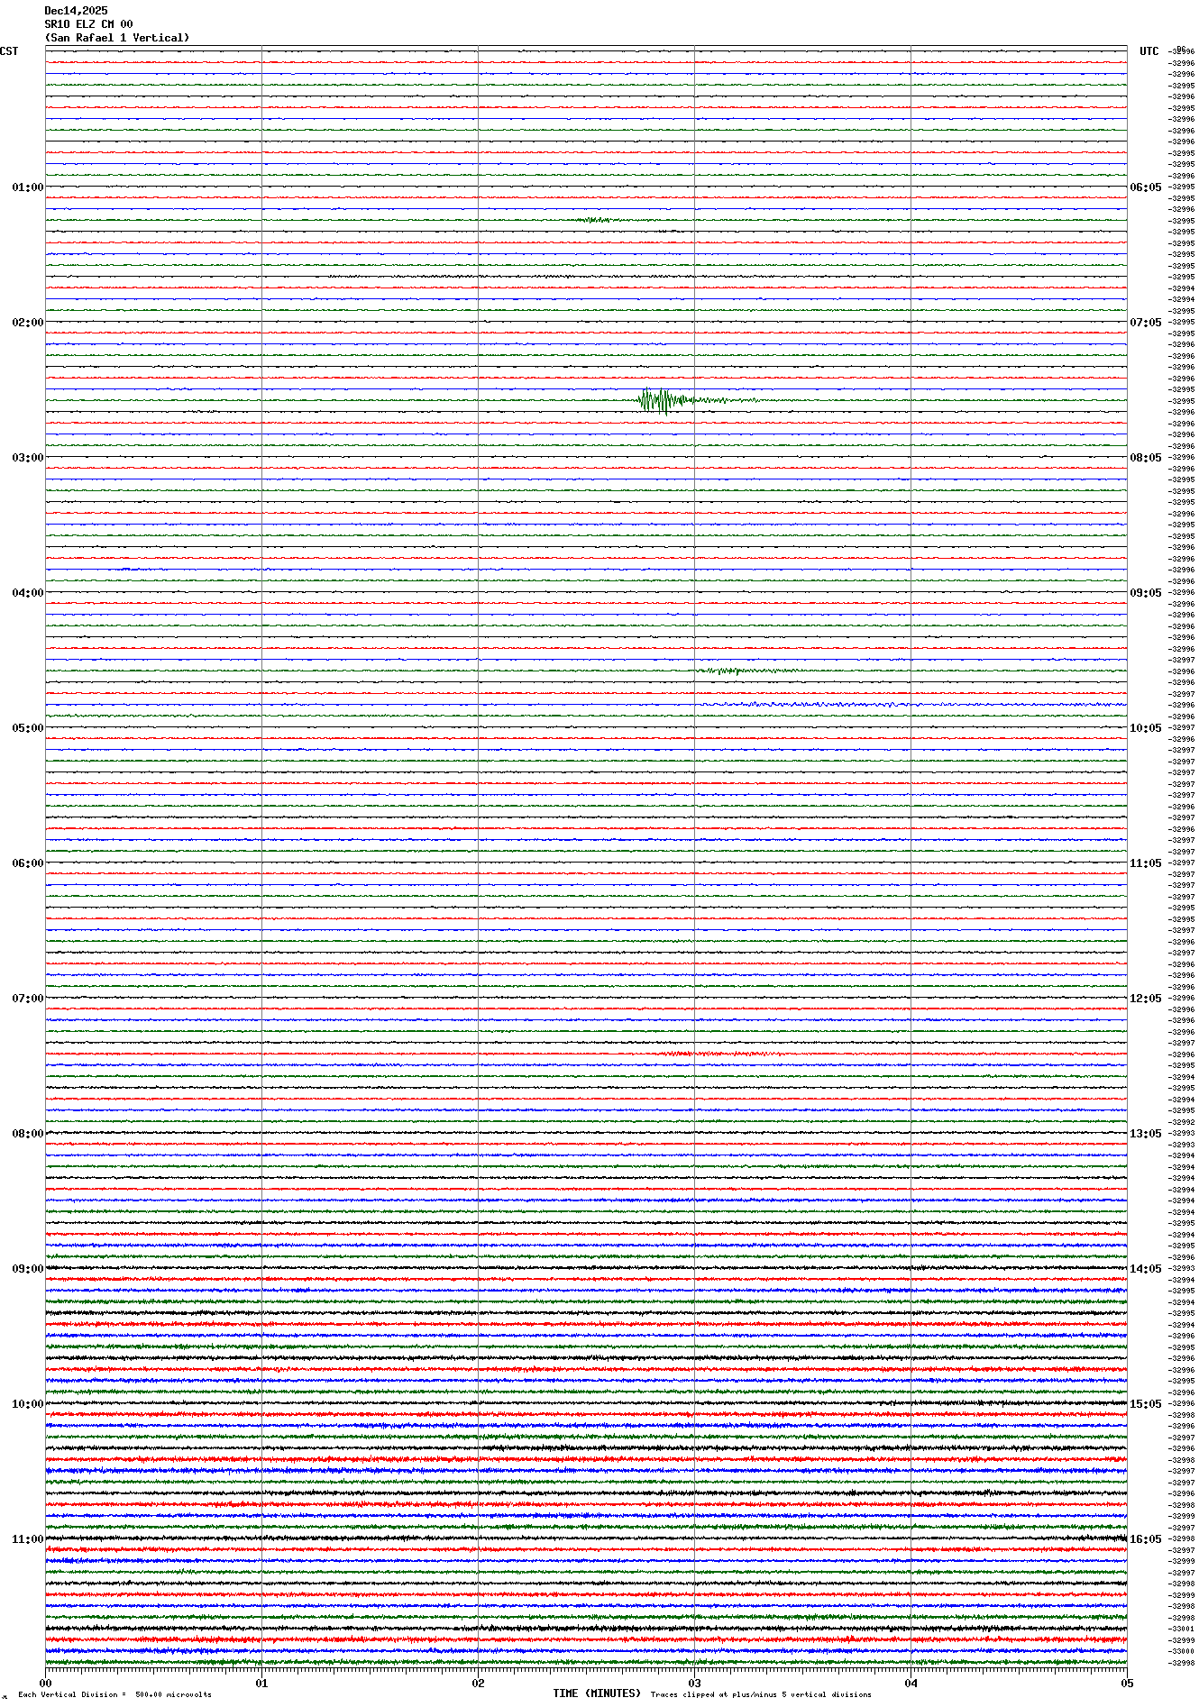The image size is (1199, 1707).
Task: Click the 06:05 UTC time label
Action: tap(1146, 187)
